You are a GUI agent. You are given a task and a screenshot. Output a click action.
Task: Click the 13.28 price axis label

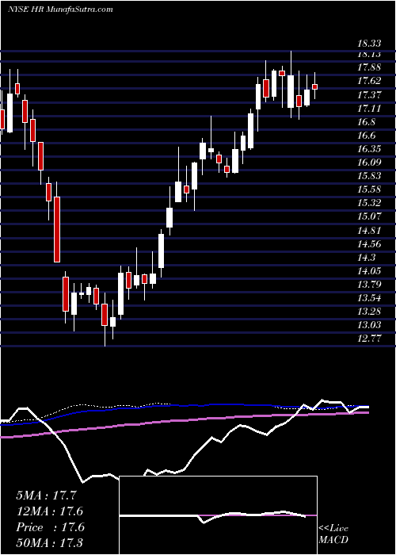click(x=369, y=312)
